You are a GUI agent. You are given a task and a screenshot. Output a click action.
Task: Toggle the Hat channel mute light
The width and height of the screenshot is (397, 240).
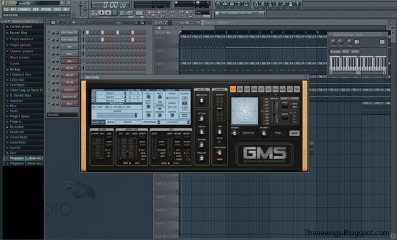(50, 47)
